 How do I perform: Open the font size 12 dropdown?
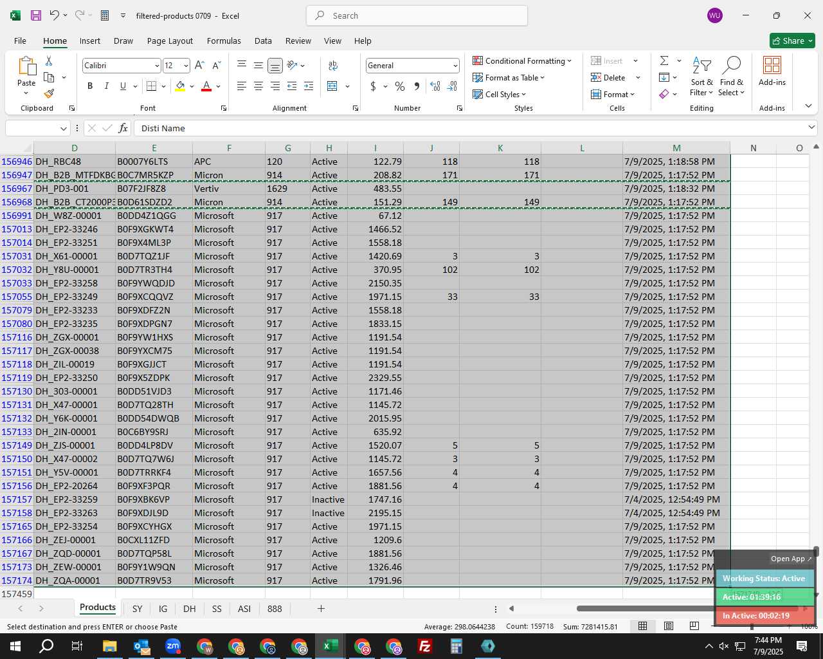point(186,65)
